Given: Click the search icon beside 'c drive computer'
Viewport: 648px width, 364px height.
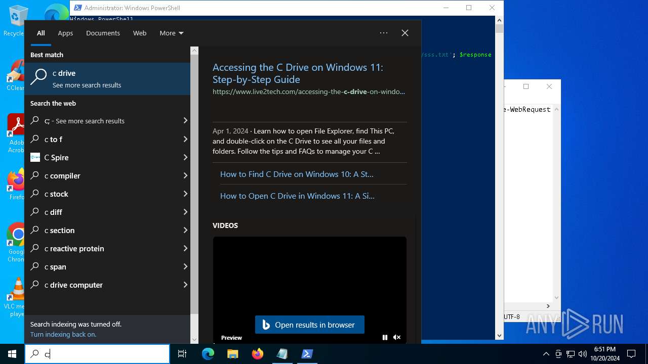Looking at the screenshot, I should 35,285.
